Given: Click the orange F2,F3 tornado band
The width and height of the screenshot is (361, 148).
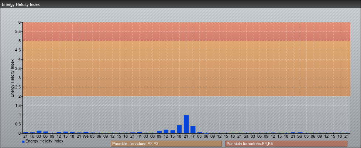Looking at the screenshot, I should (186, 68).
